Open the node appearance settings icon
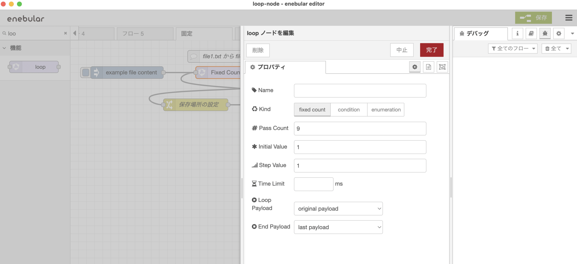 pyautogui.click(x=442, y=67)
